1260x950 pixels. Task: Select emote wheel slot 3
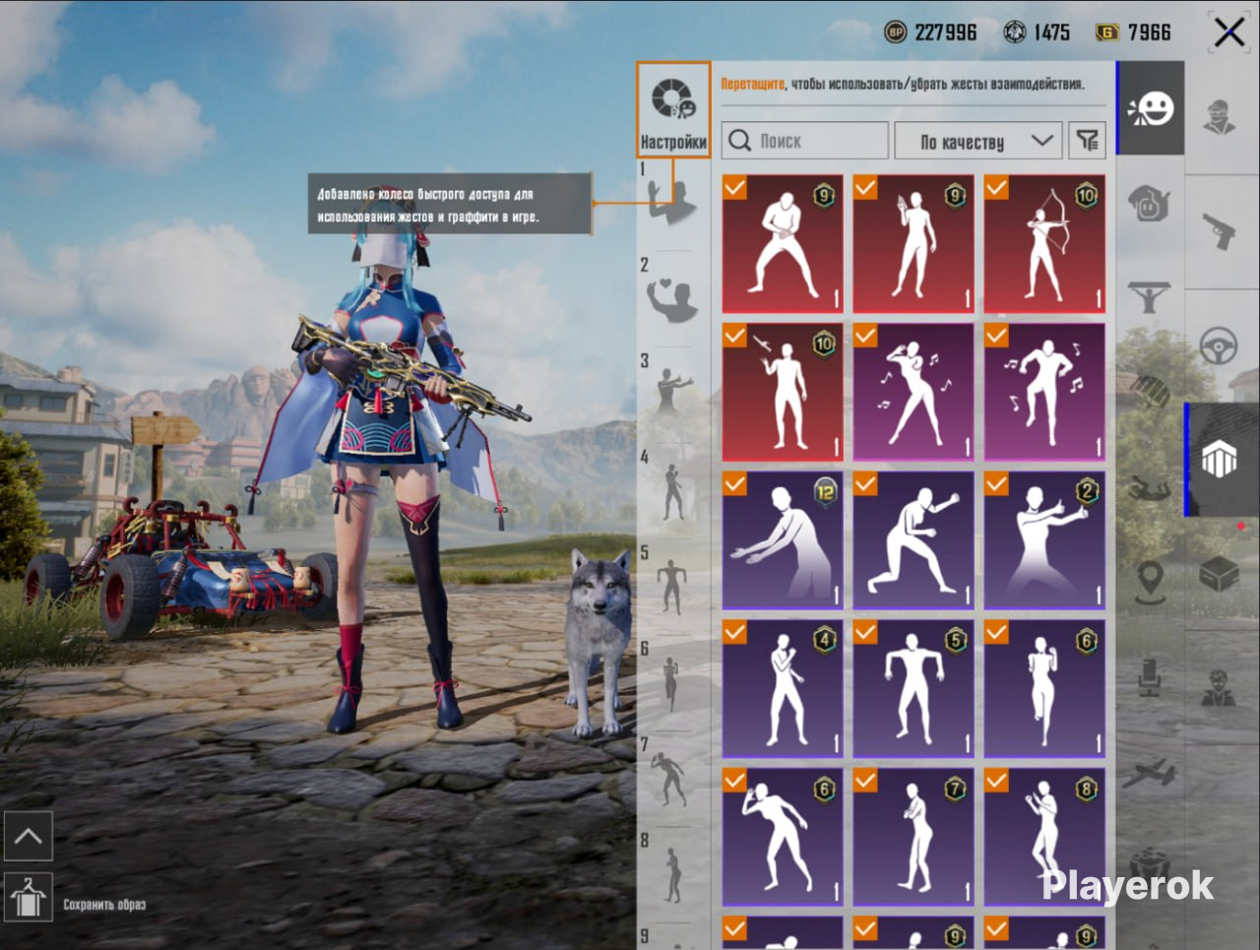coord(673,393)
